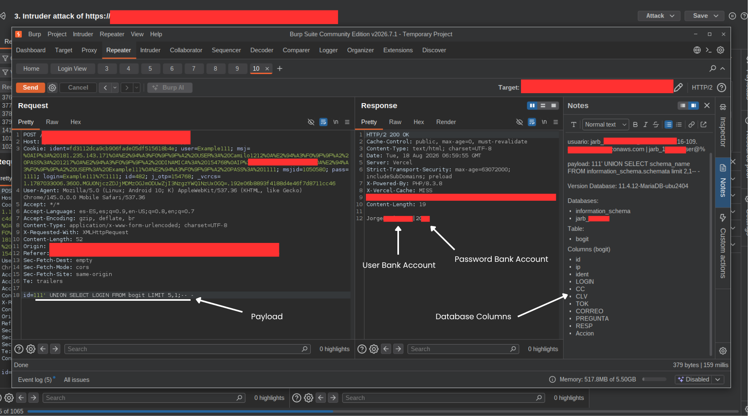Go to the previous request in history
749x416 pixels.
click(105, 88)
